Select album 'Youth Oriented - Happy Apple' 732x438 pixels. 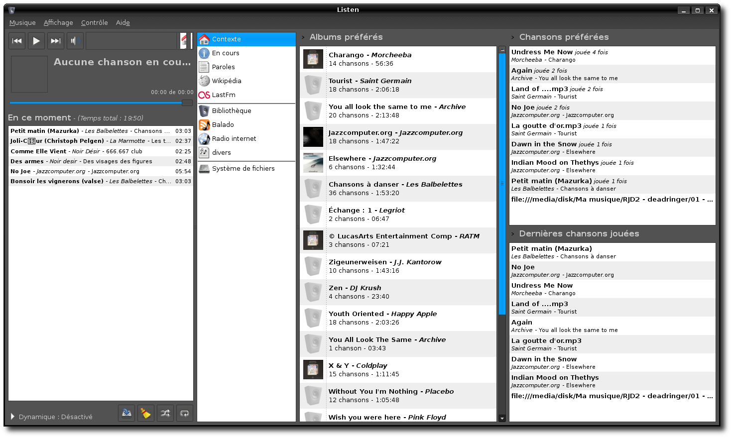coord(398,318)
